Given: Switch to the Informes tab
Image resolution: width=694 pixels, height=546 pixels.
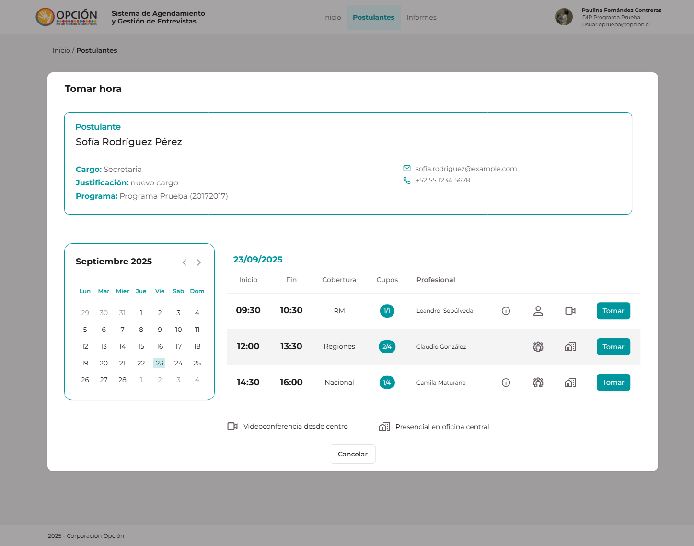Looking at the screenshot, I should pos(421,17).
